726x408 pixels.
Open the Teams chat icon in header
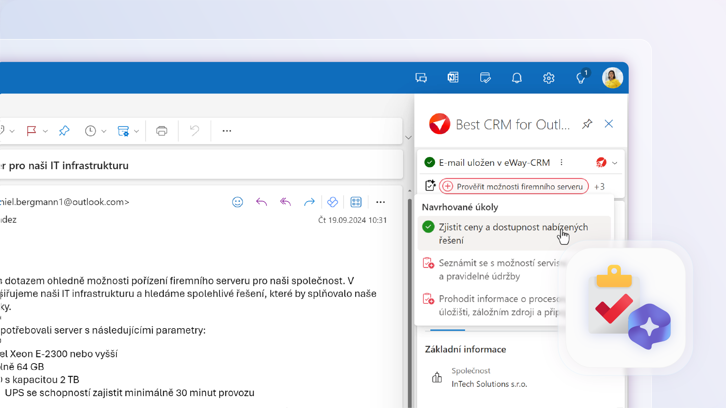[421, 78]
